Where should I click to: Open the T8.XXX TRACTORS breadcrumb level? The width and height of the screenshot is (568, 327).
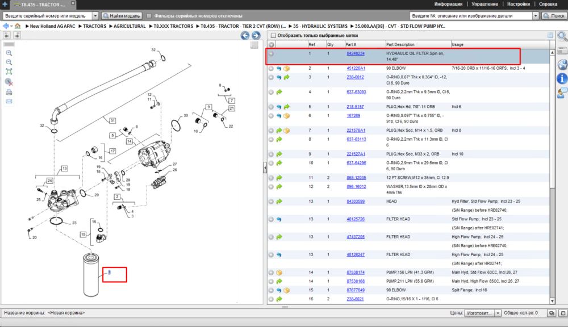(x=173, y=26)
